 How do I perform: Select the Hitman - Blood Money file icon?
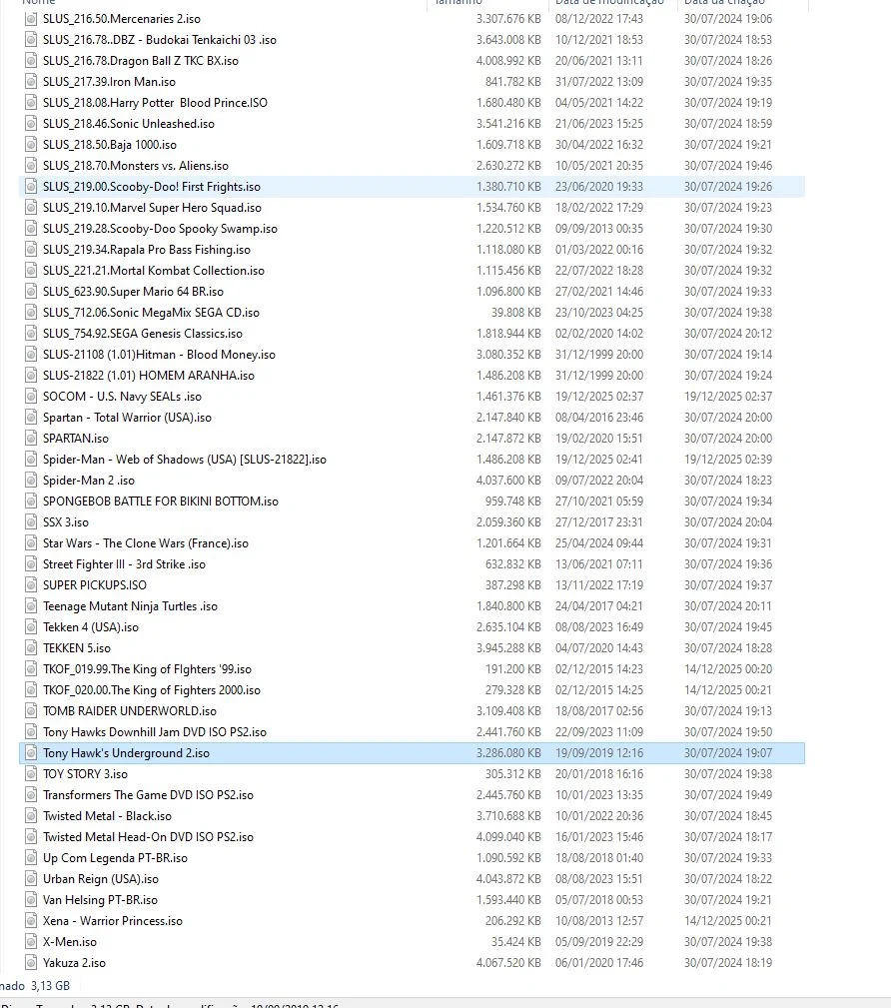pyautogui.click(x=31, y=355)
